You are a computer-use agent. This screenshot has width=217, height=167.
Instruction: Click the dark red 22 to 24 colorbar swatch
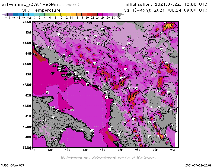pyautogui.click(x=95, y=14)
